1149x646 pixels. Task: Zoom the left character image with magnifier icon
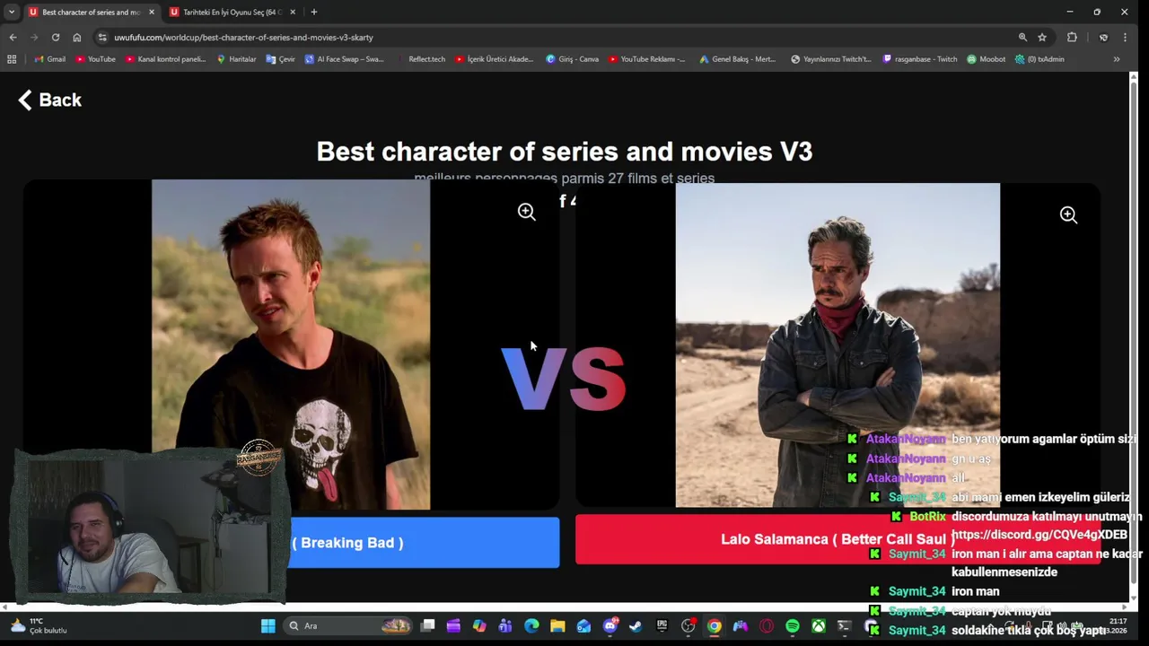coord(527,212)
